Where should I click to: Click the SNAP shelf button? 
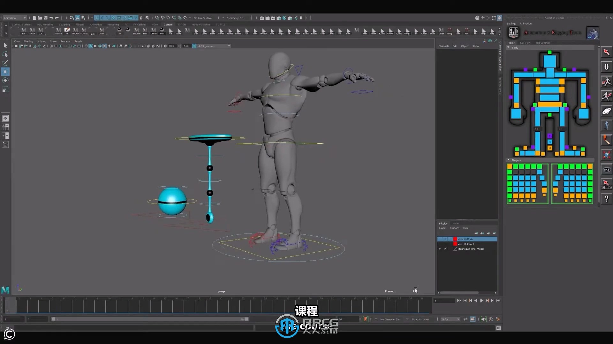pos(32,31)
